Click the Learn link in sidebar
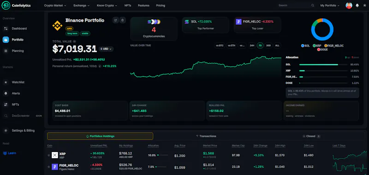Screen dimensions: 369x175 pyautogui.click(x=12, y=153)
